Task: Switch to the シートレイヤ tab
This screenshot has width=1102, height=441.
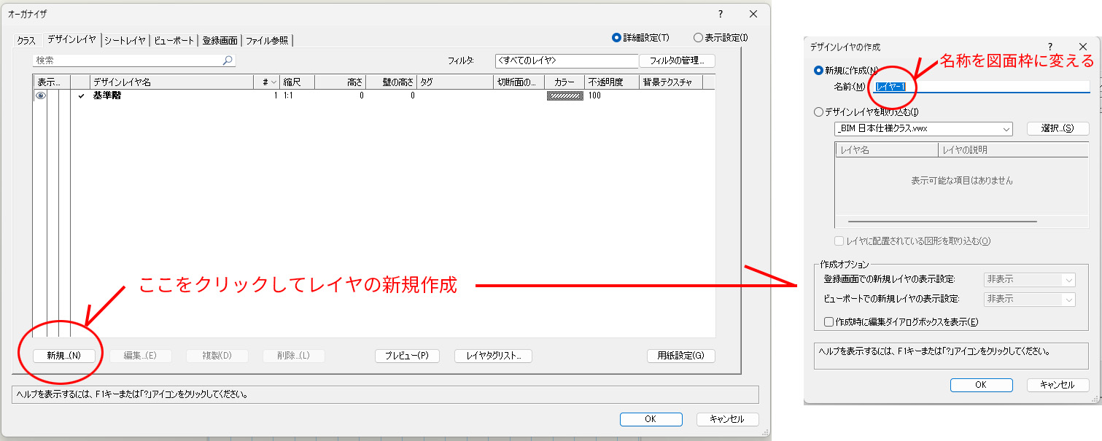Action: [x=125, y=41]
